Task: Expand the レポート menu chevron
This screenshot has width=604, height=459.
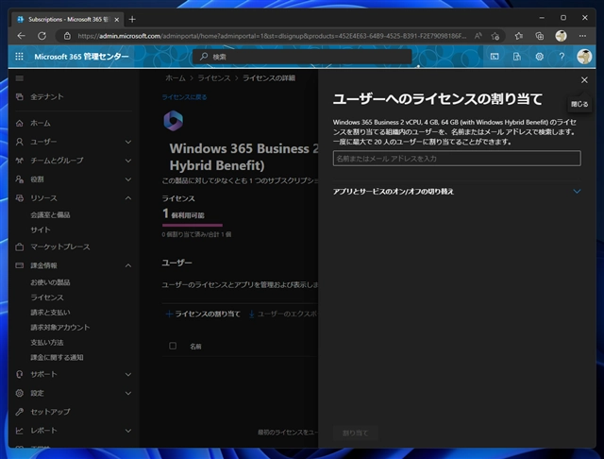Action: point(128,431)
